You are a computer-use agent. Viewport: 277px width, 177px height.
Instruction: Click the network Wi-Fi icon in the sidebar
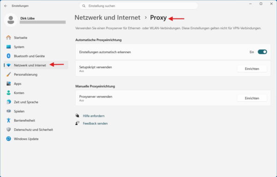(x=8, y=65)
